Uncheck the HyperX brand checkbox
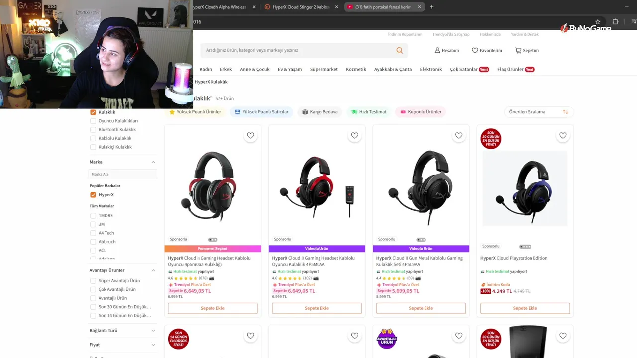The width and height of the screenshot is (637, 358). 93,195
